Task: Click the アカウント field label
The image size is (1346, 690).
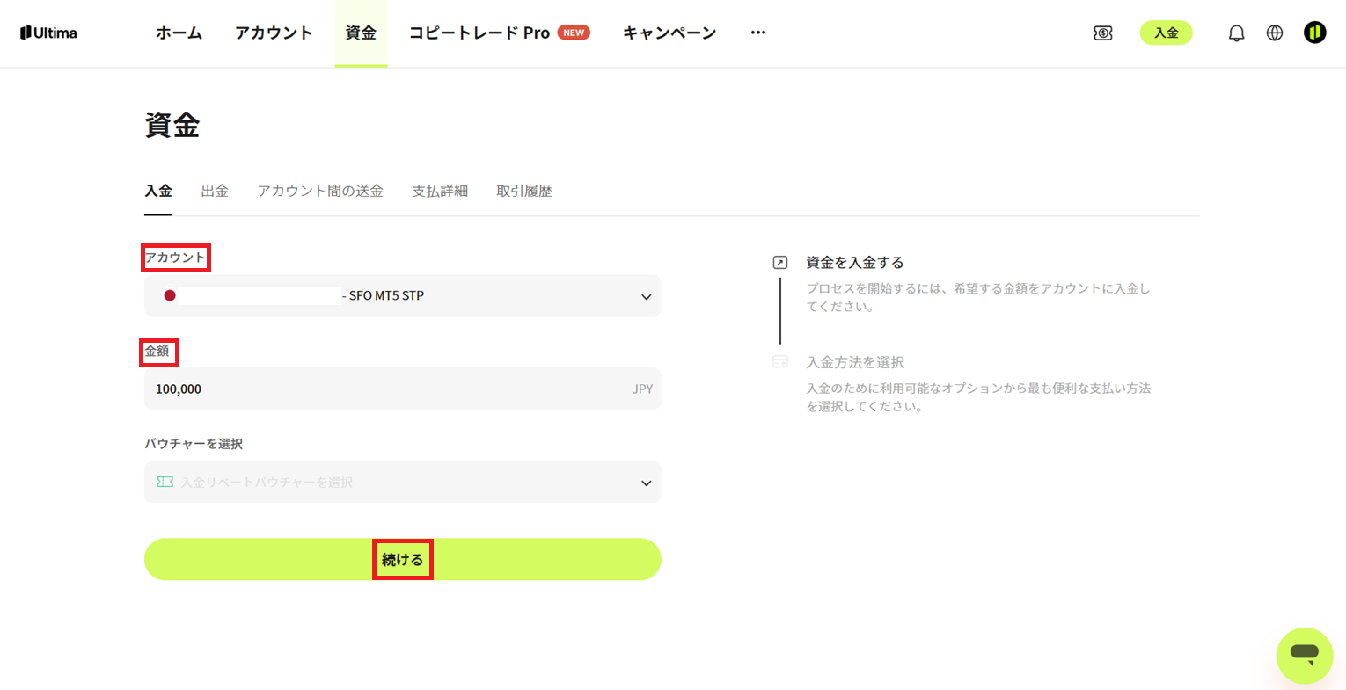Action: point(175,258)
